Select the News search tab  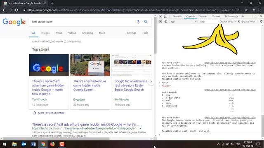point(59,33)
